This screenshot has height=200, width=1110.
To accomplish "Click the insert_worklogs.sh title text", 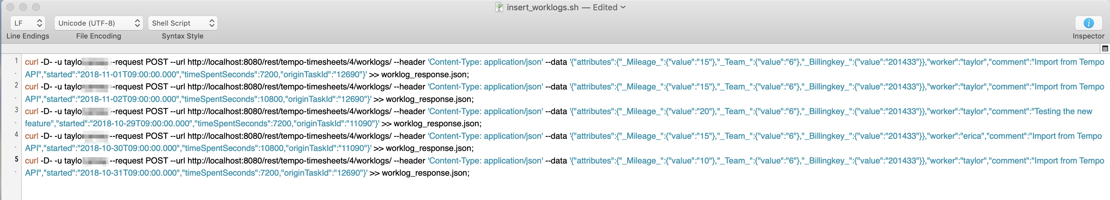I will click(x=542, y=7).
